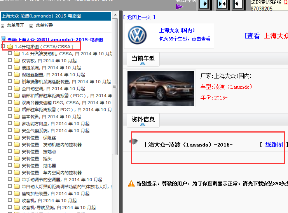The image size is (288, 213).
Task: Click 菜单折叠 to collapse the menu
Action: (44, 25)
